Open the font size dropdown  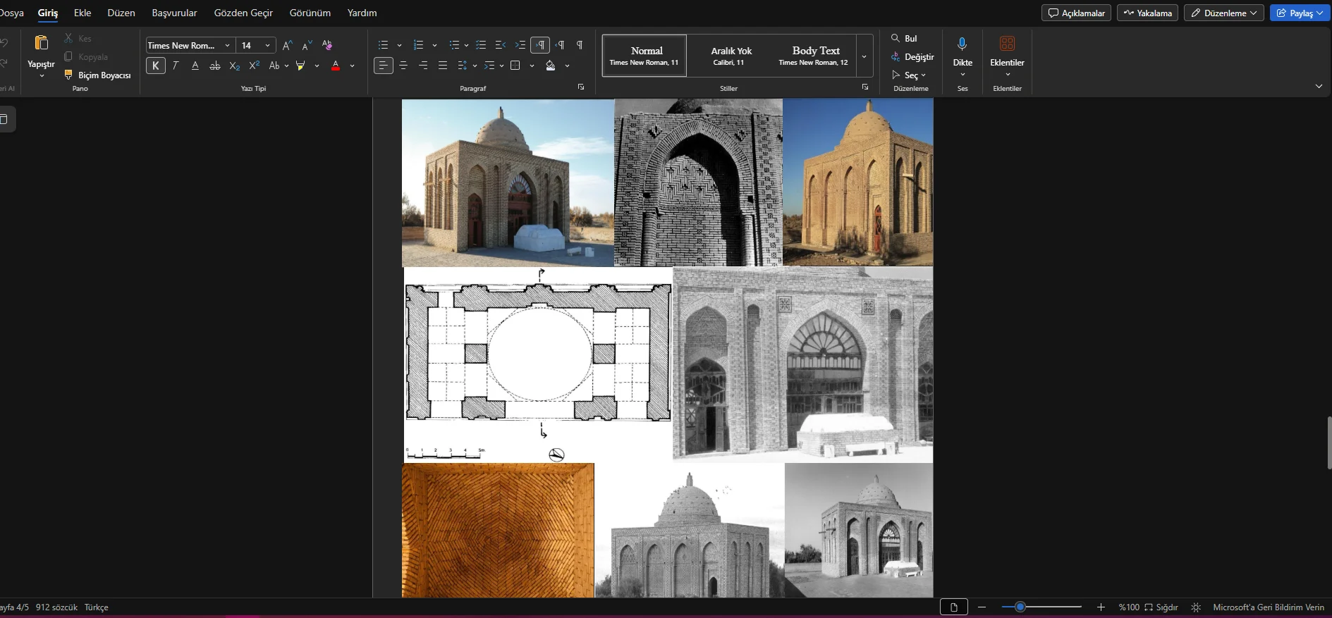[267, 45]
